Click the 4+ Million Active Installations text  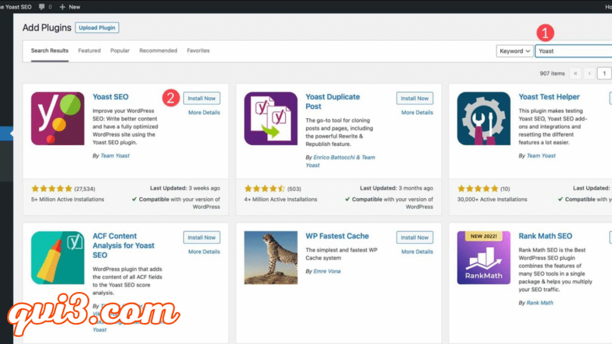click(x=281, y=199)
